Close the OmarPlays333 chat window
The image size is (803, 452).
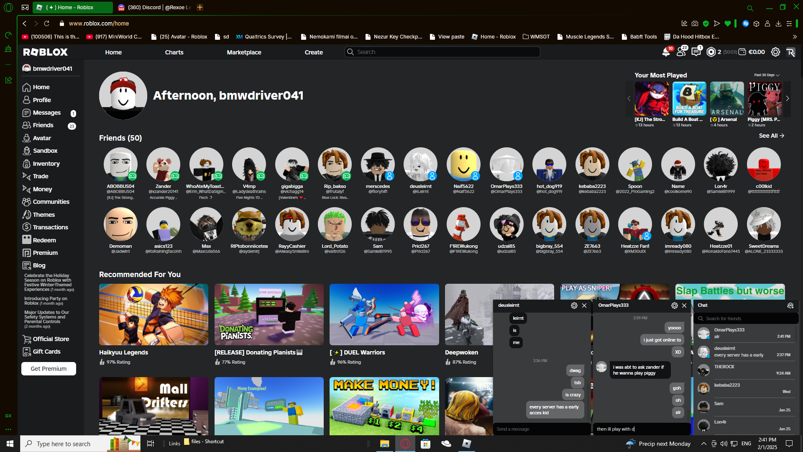click(x=684, y=306)
